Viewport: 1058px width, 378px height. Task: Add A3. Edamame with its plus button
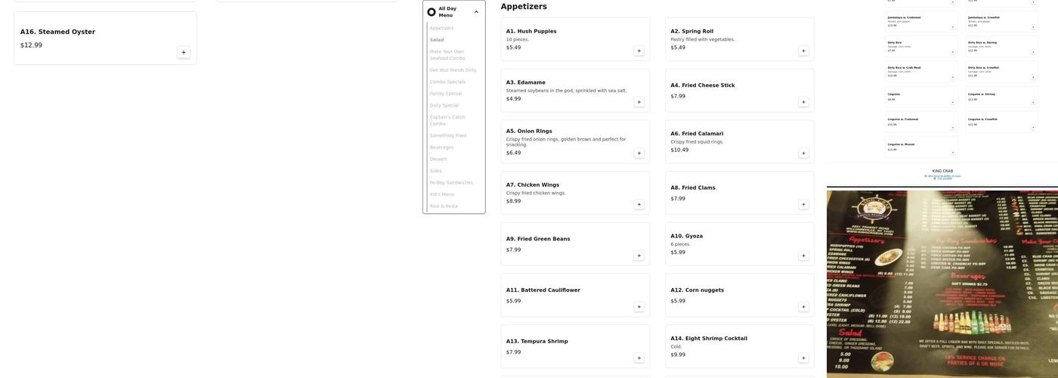click(x=639, y=102)
